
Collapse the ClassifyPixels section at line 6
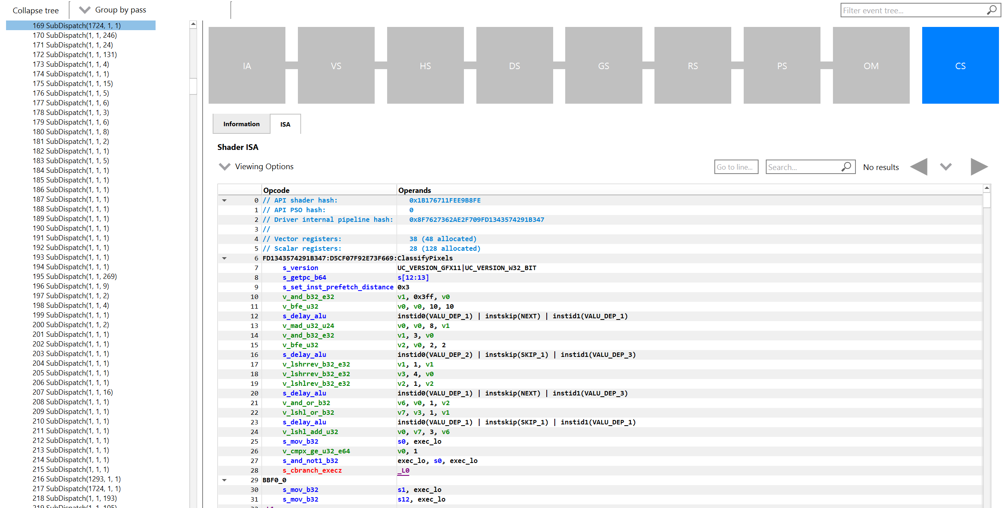pos(224,258)
